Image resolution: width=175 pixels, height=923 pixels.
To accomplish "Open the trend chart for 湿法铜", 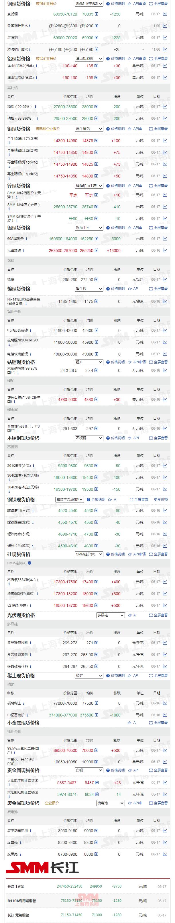I will [x=165, y=38].
